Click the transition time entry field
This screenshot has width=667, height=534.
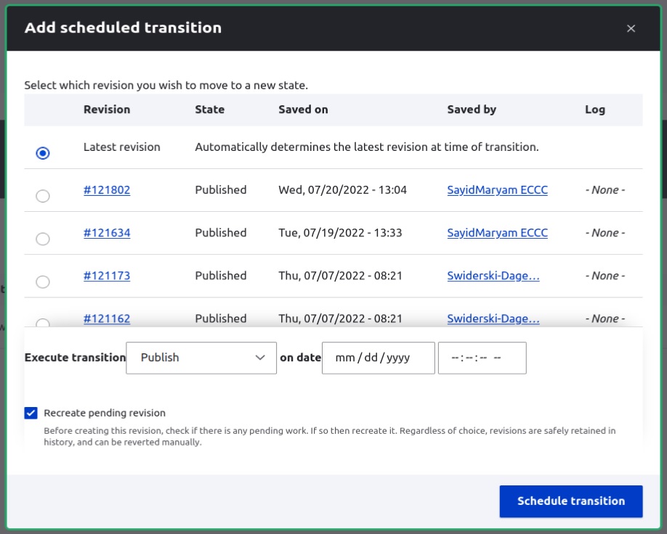point(482,357)
